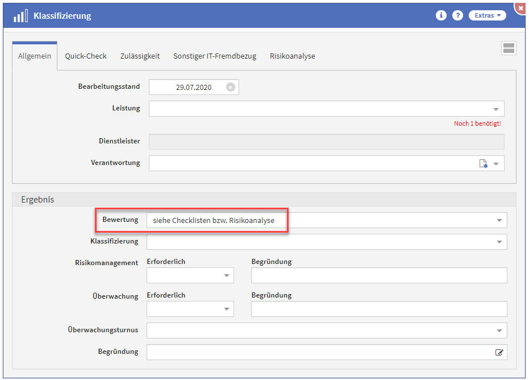Screen dimensions: 529x380
Task: Close the Klassifizierung dialog
Action: point(522,8)
